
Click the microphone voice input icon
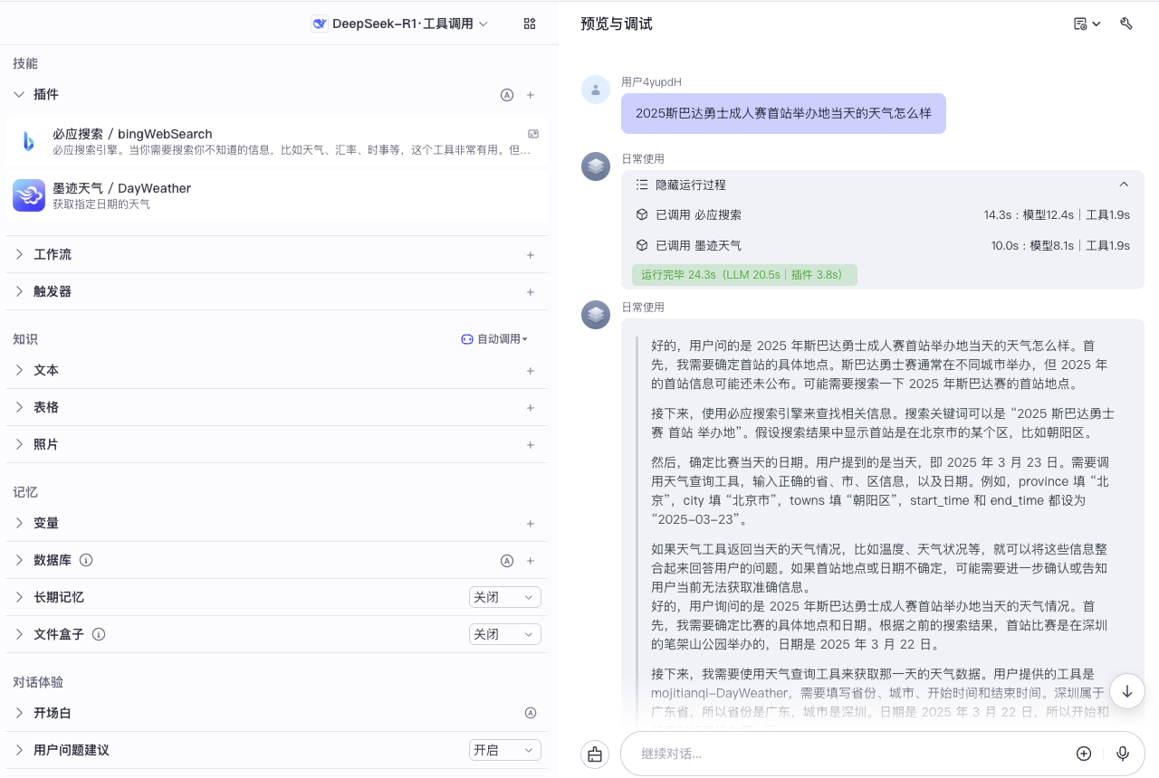click(x=1123, y=754)
